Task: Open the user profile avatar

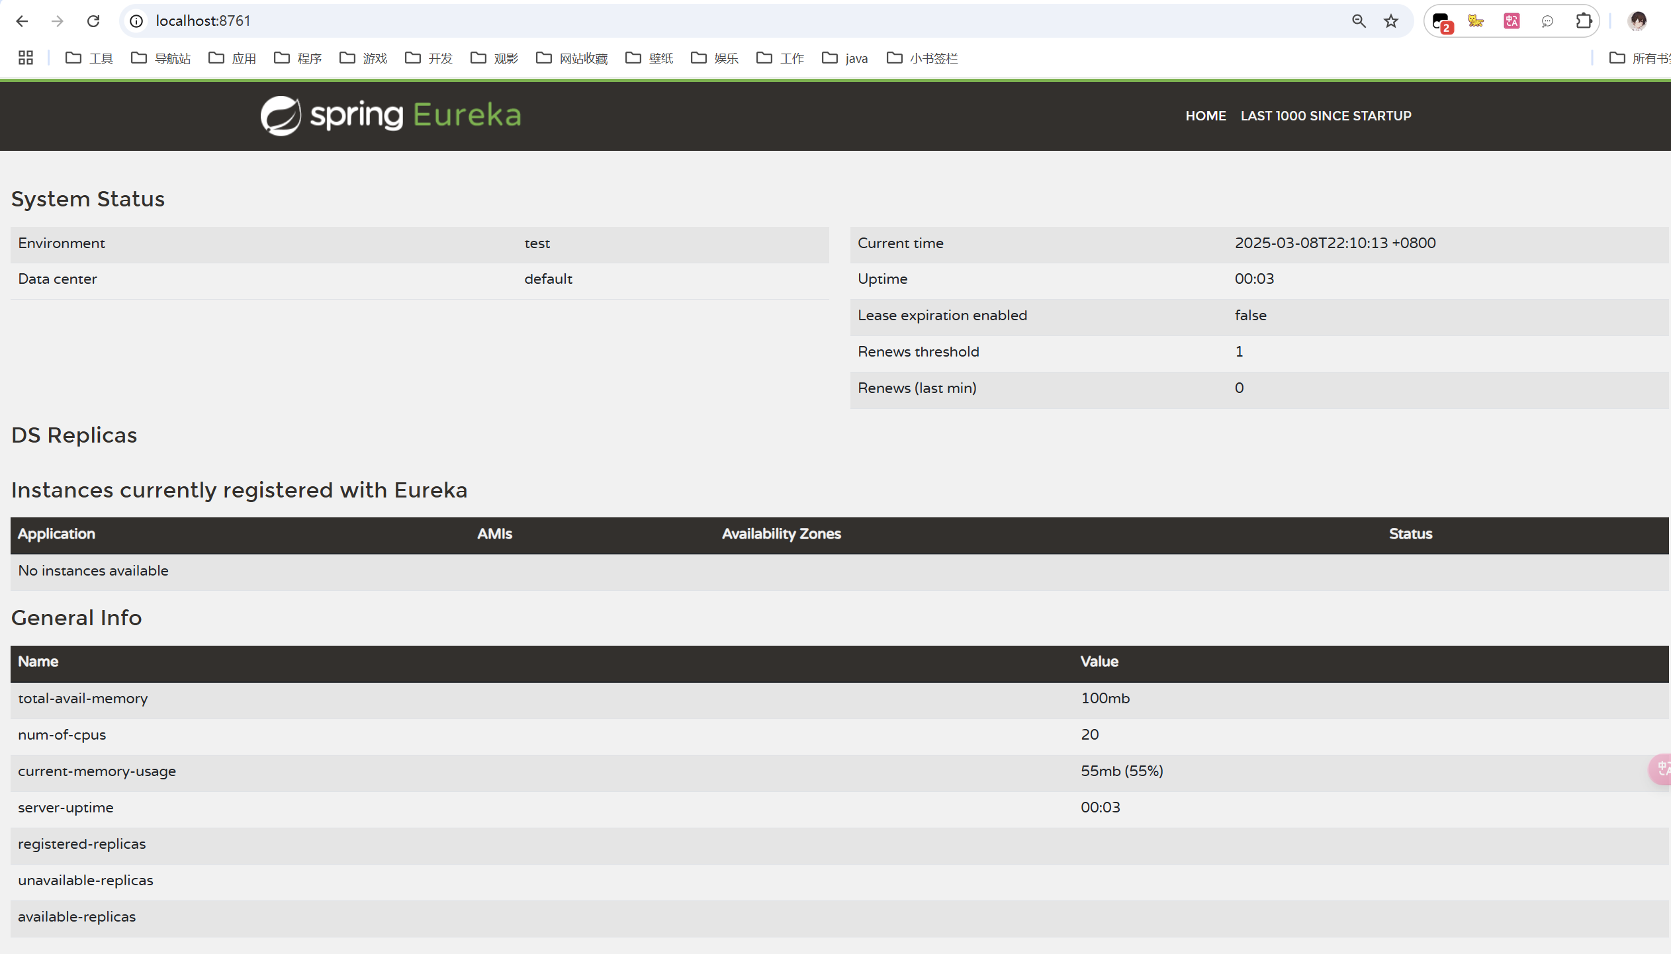Action: (1638, 21)
